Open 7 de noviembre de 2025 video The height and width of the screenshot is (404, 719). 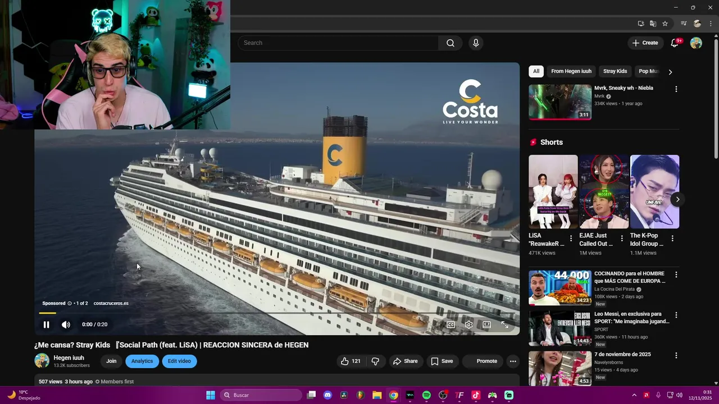(x=560, y=369)
